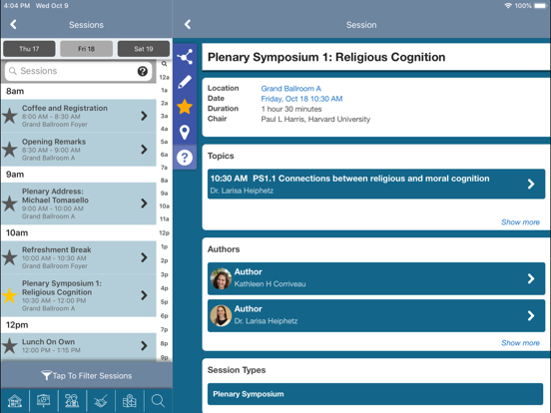The width and height of the screenshot is (551, 413).
Task: Show session location with the map pin icon
Action: pos(185,133)
